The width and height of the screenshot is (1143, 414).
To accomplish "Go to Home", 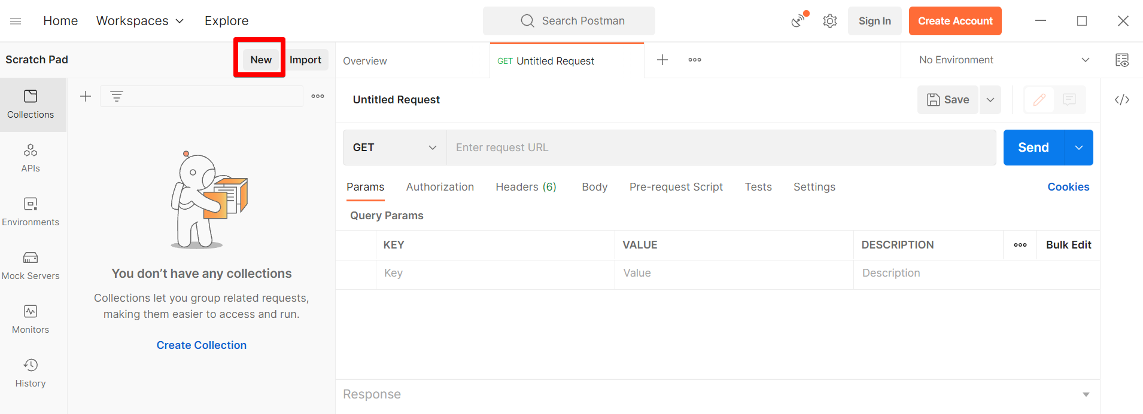I will click(60, 21).
